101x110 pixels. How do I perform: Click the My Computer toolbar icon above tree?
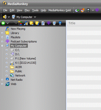pyautogui.click(x=54, y=23)
